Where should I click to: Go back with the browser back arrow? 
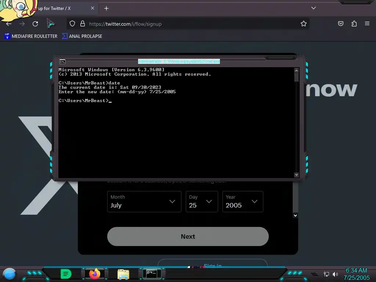pos(9,24)
